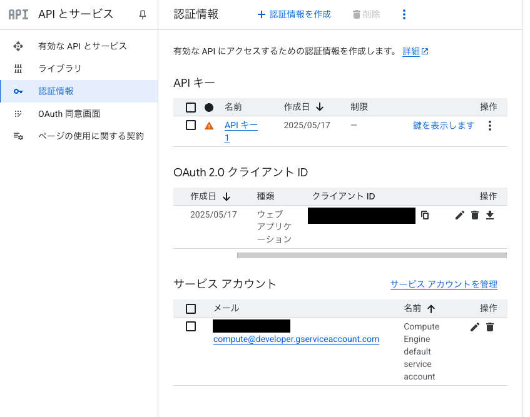Click the key icon beside 認証情報
The height and width of the screenshot is (417, 530).
click(x=18, y=91)
